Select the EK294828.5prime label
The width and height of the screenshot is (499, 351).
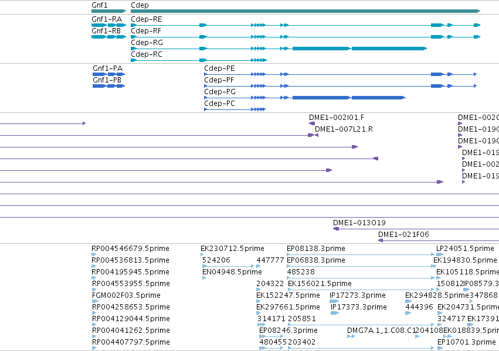[x=437, y=295]
